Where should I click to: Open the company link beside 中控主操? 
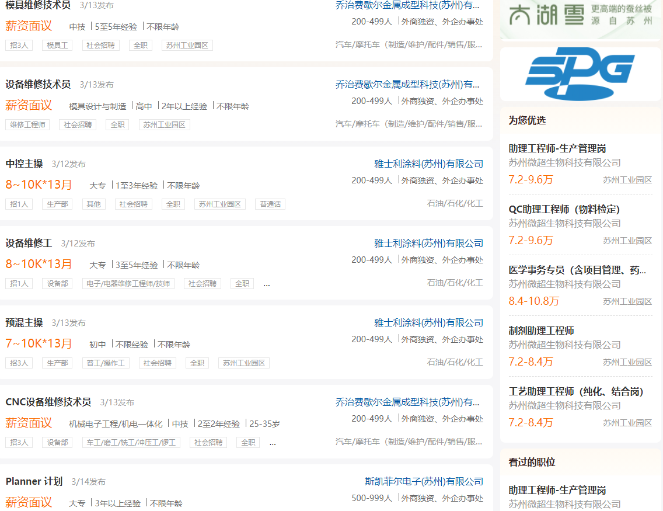[x=428, y=164]
